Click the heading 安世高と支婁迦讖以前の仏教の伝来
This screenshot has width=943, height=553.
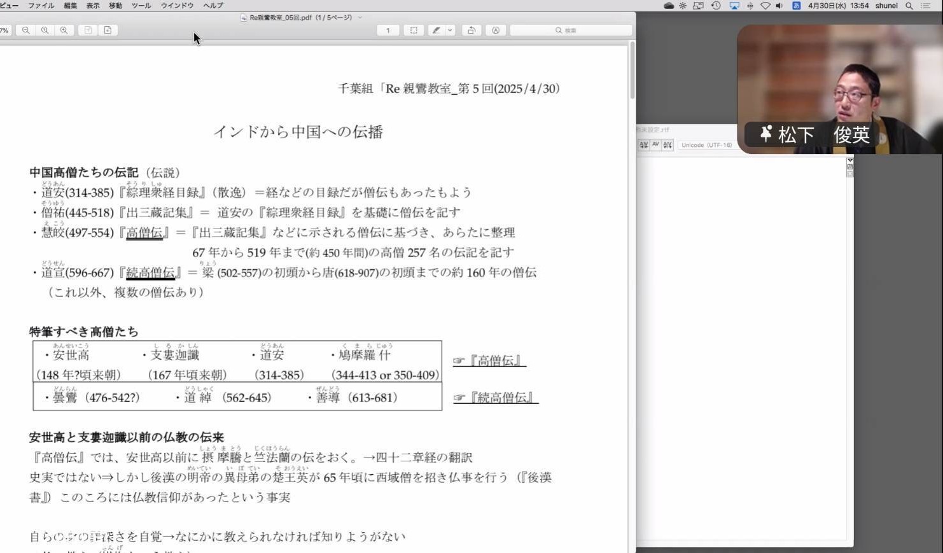[x=127, y=437]
